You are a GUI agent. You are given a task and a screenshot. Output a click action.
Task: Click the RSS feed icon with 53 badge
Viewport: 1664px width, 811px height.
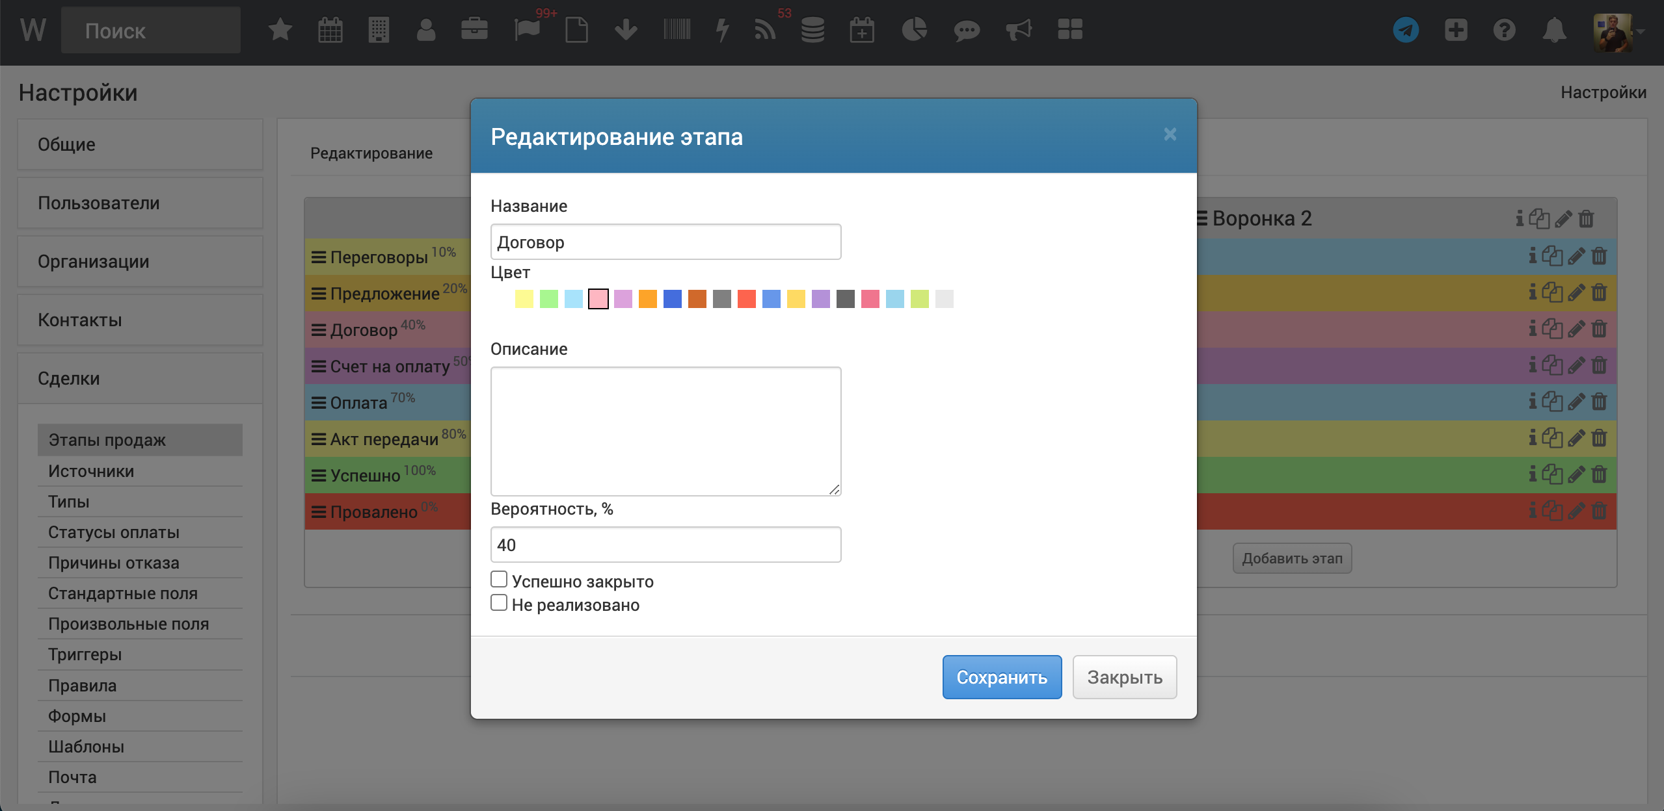click(x=765, y=30)
